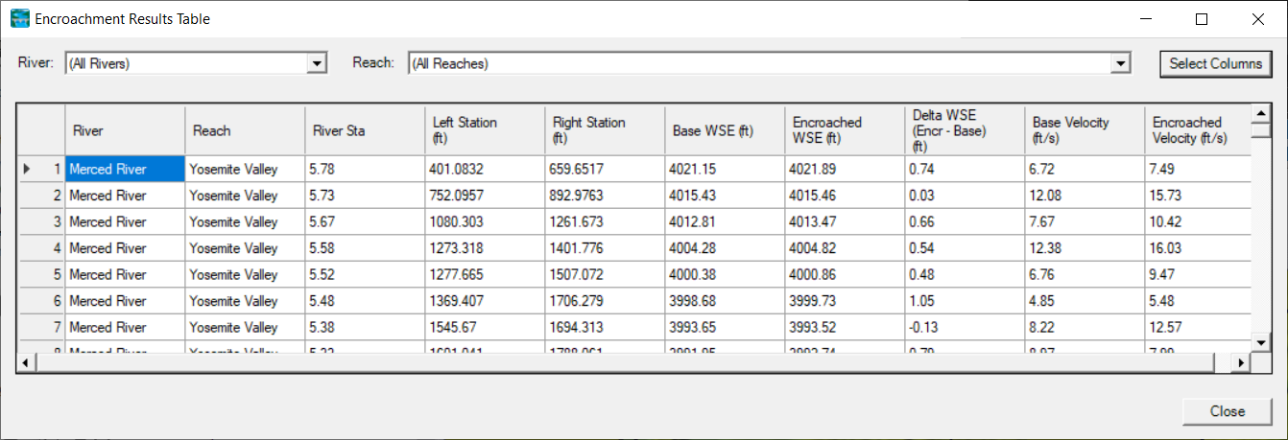Select the -0.13 Delta WSE cell
The image size is (1288, 440).
(x=964, y=328)
